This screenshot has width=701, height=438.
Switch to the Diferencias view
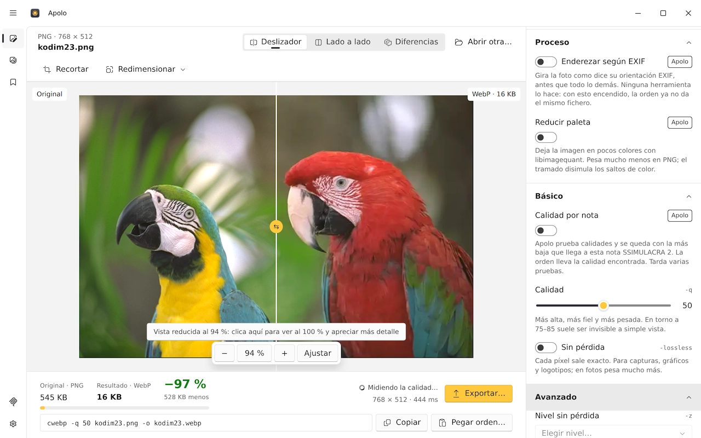tap(411, 42)
